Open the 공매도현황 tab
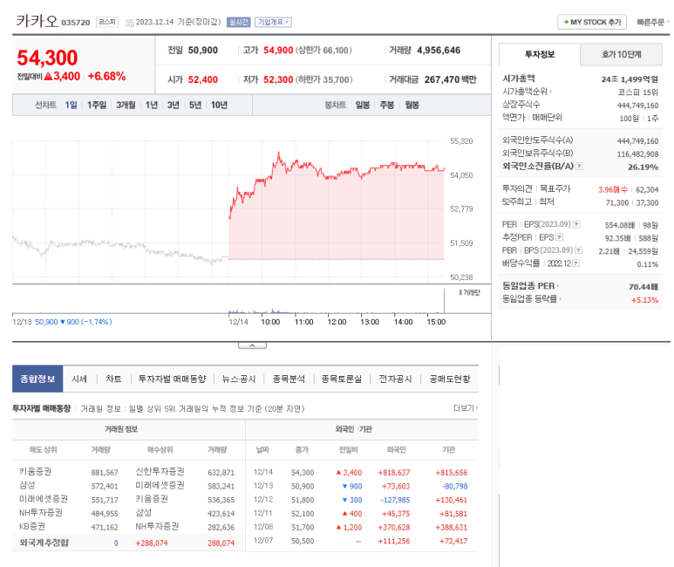This screenshot has width=674, height=567. click(450, 379)
